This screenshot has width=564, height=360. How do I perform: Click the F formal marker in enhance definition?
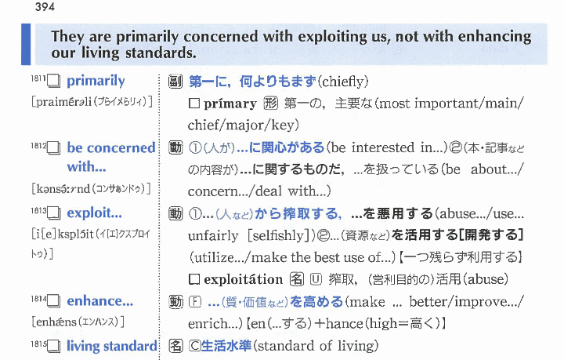click(193, 301)
